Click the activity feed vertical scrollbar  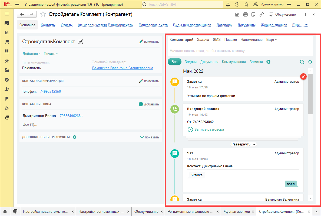coord(310,95)
